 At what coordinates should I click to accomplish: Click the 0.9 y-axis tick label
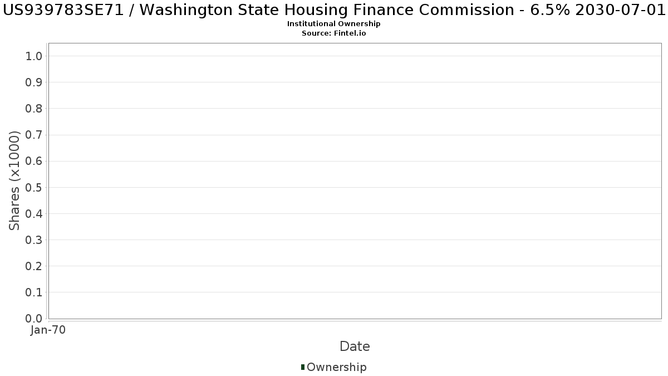[x=34, y=82]
